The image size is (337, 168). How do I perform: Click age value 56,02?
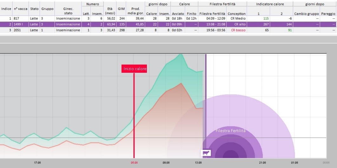pos(111,18)
